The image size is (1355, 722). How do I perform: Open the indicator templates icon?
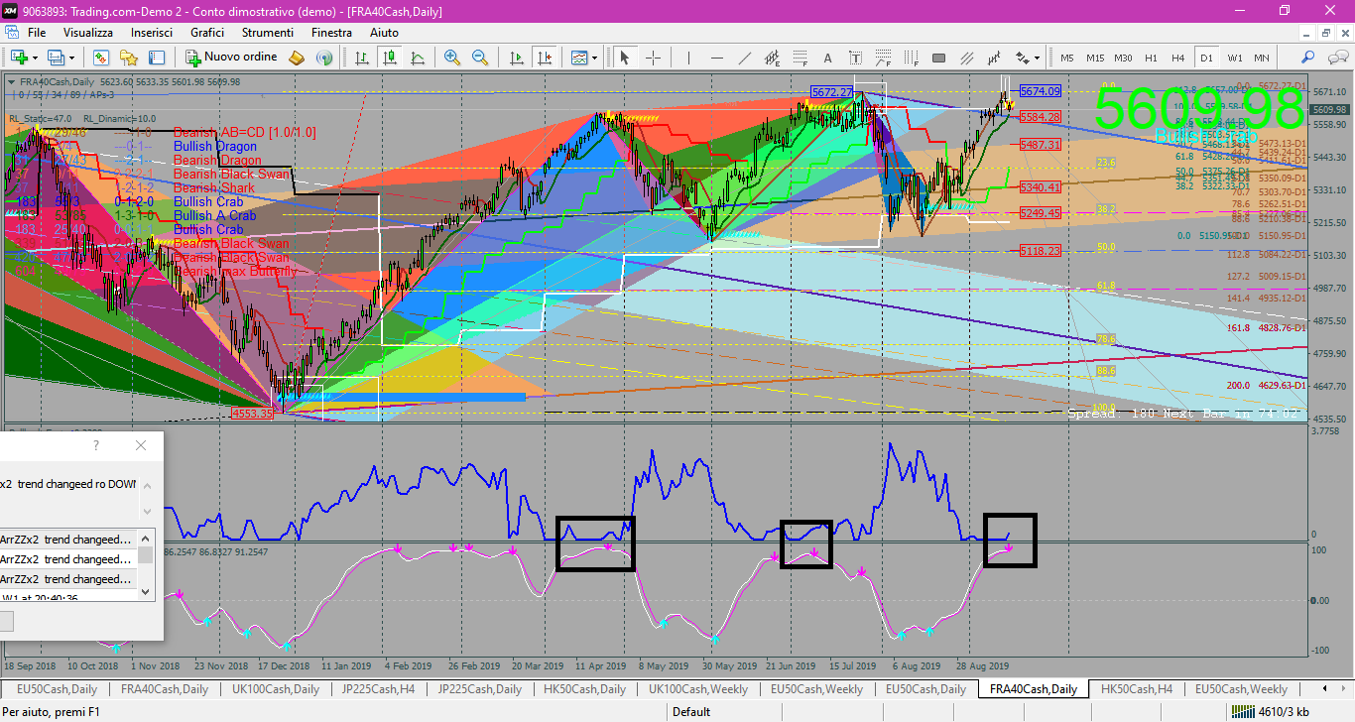tap(579, 58)
